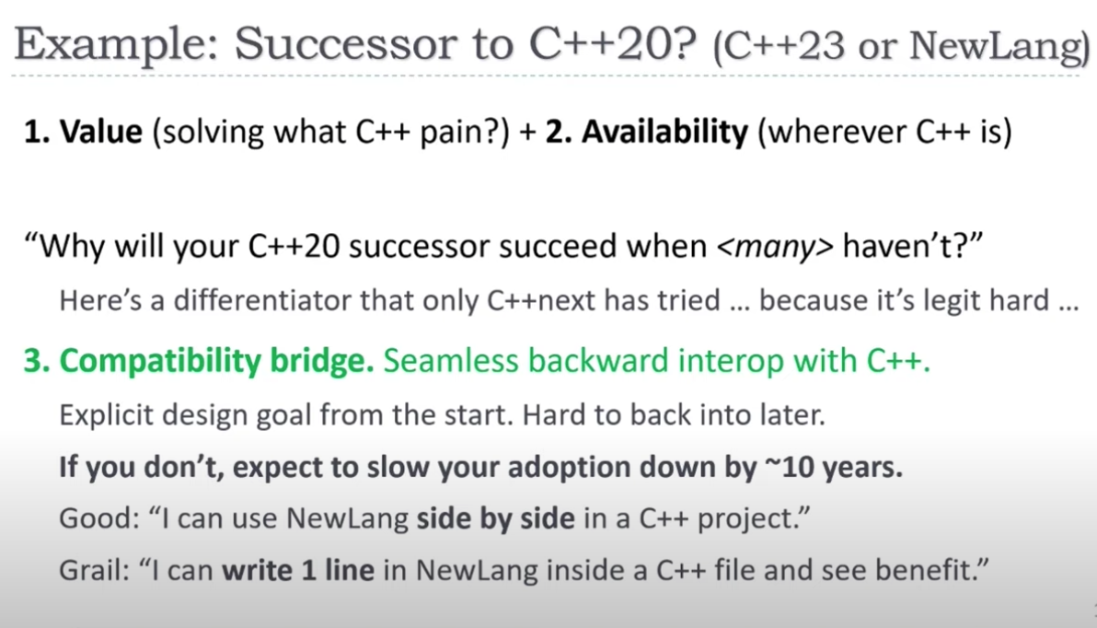Viewport: 1097px width, 628px height.
Task: Select the bold '2. Availability' heading
Action: [646, 132]
